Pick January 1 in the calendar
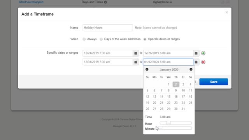249x140 pixels. (168, 84)
